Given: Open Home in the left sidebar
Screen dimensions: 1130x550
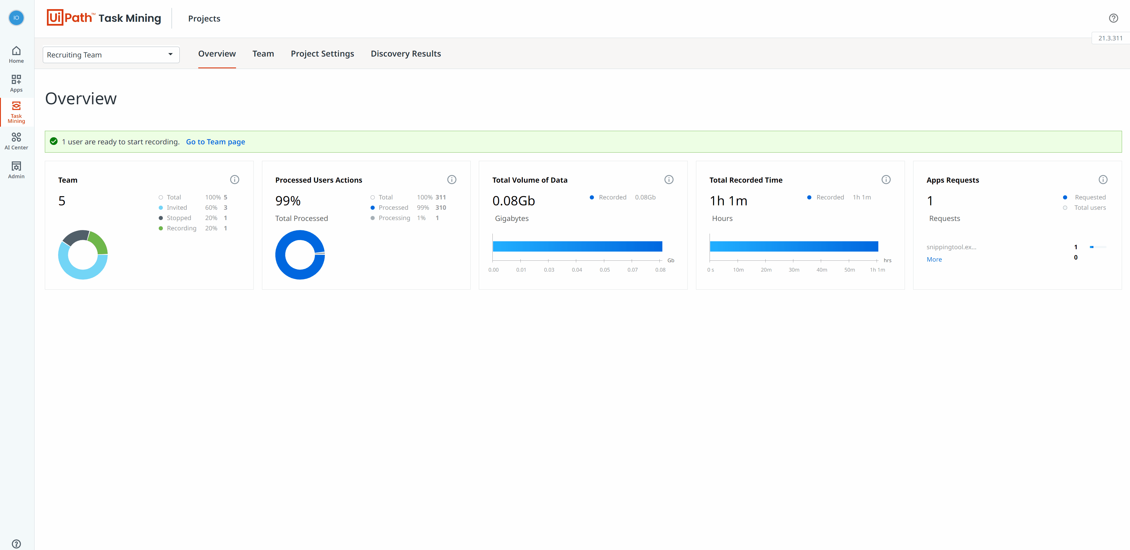Looking at the screenshot, I should tap(16, 55).
